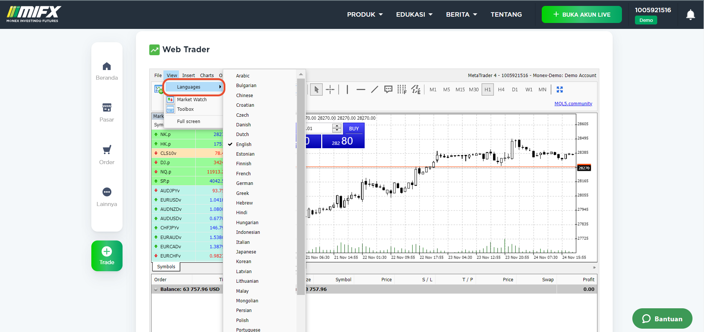This screenshot has width=704, height=332.
Task: Open the View menu
Action: click(172, 75)
